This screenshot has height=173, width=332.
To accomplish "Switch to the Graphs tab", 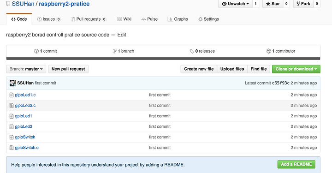I will [178, 19].
